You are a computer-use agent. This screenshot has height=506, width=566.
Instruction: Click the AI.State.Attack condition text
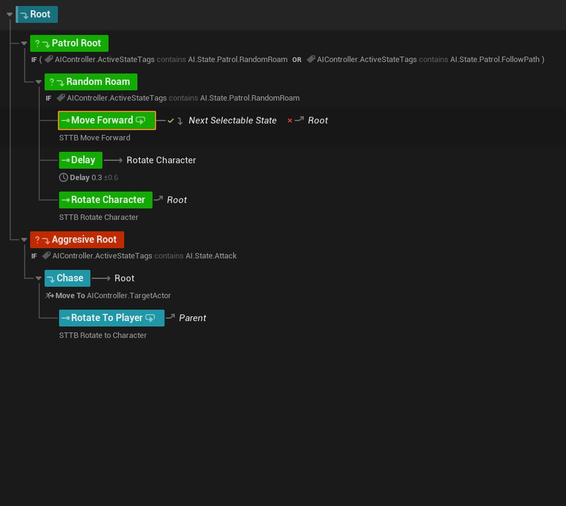pyautogui.click(x=211, y=255)
